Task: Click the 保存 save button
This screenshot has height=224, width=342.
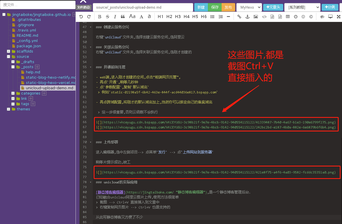Action: point(214,7)
